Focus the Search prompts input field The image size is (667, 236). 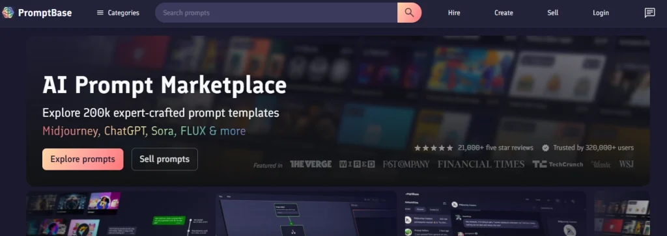[276, 13]
